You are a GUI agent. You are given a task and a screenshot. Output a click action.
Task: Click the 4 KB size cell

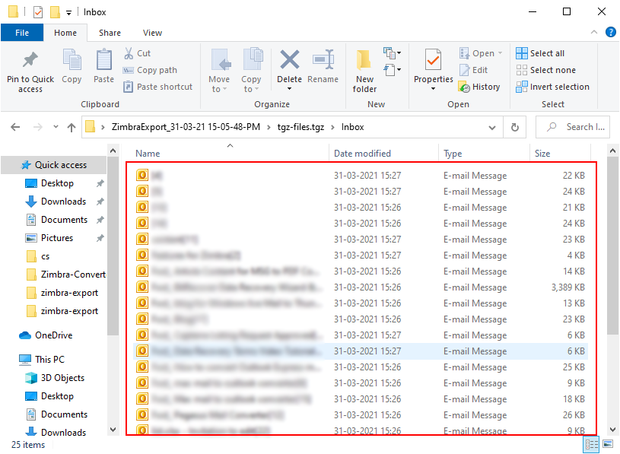coord(576,256)
